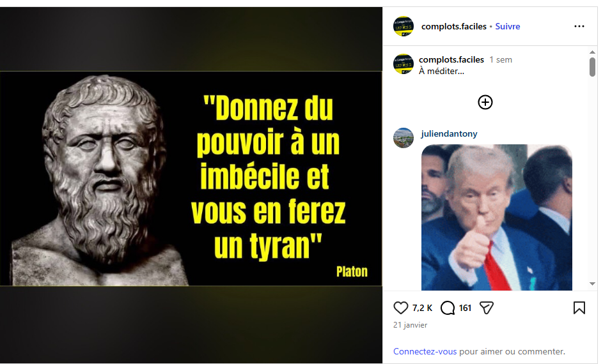Screen dimensions: 603x364
Task: Click the Connectez-vous login link
Action: 425,352
